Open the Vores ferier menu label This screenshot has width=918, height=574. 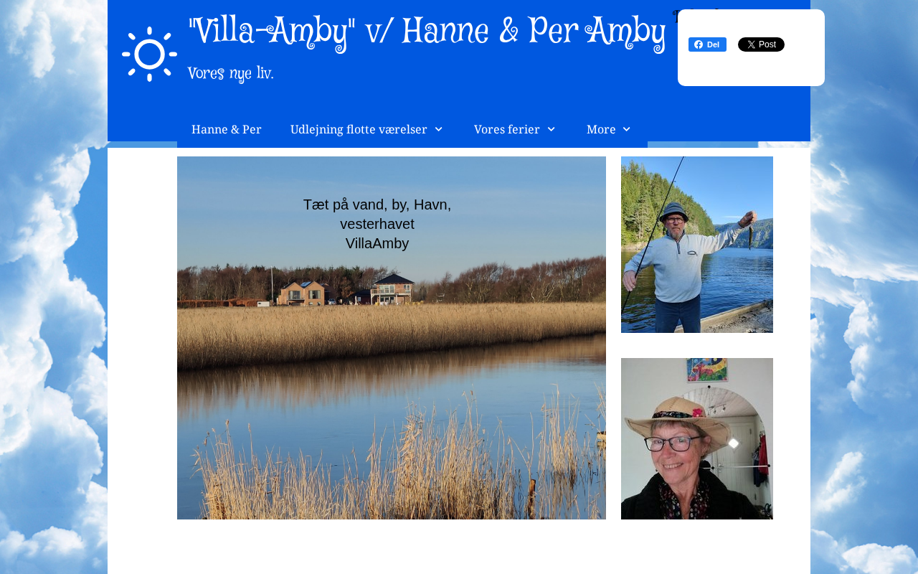point(507,130)
